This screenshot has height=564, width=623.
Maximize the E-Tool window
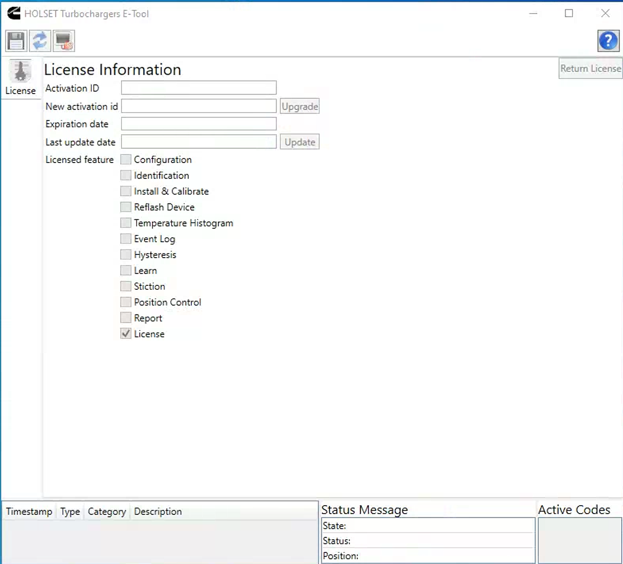[x=569, y=14]
